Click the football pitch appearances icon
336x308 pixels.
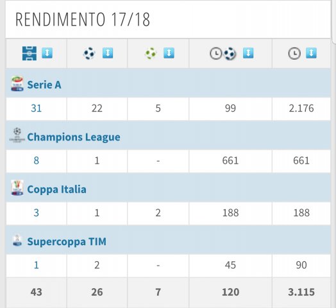(x=29, y=53)
